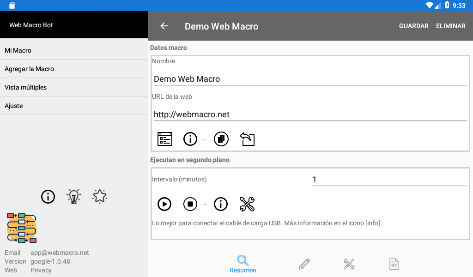This screenshot has height=277, width=473.
Task: Click the Demo Web Macro toolbar title
Action: [x=221, y=26]
